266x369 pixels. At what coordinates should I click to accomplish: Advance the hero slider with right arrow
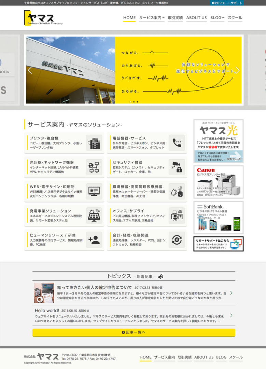(238, 70)
